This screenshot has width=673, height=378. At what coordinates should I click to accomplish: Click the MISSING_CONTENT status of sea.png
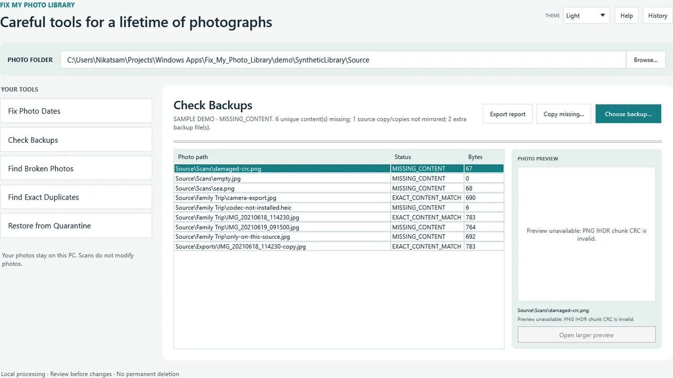click(419, 188)
